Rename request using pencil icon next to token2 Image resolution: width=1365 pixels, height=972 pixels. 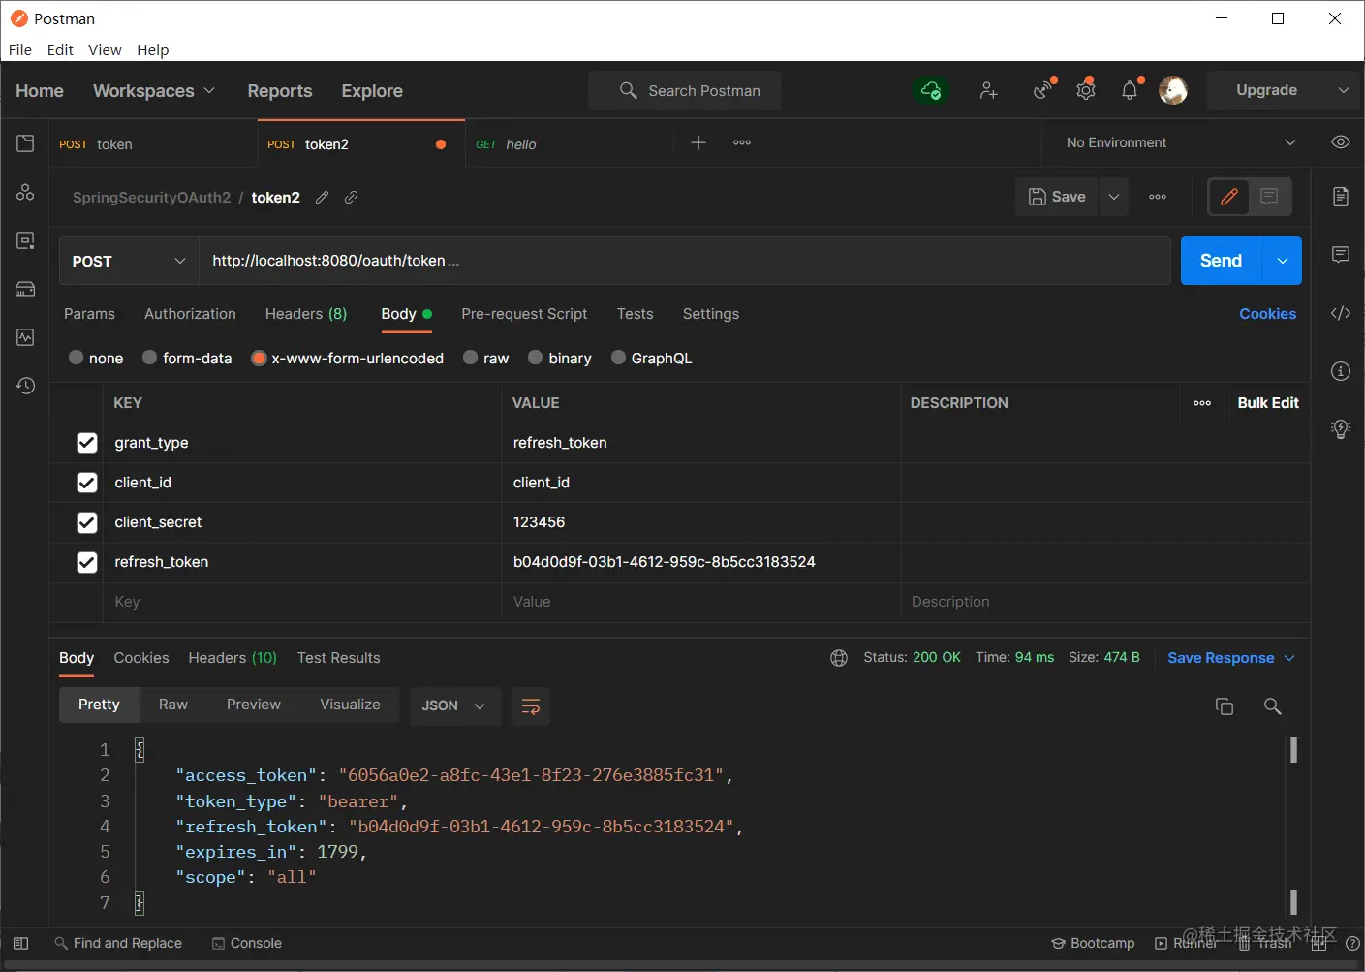323,197
